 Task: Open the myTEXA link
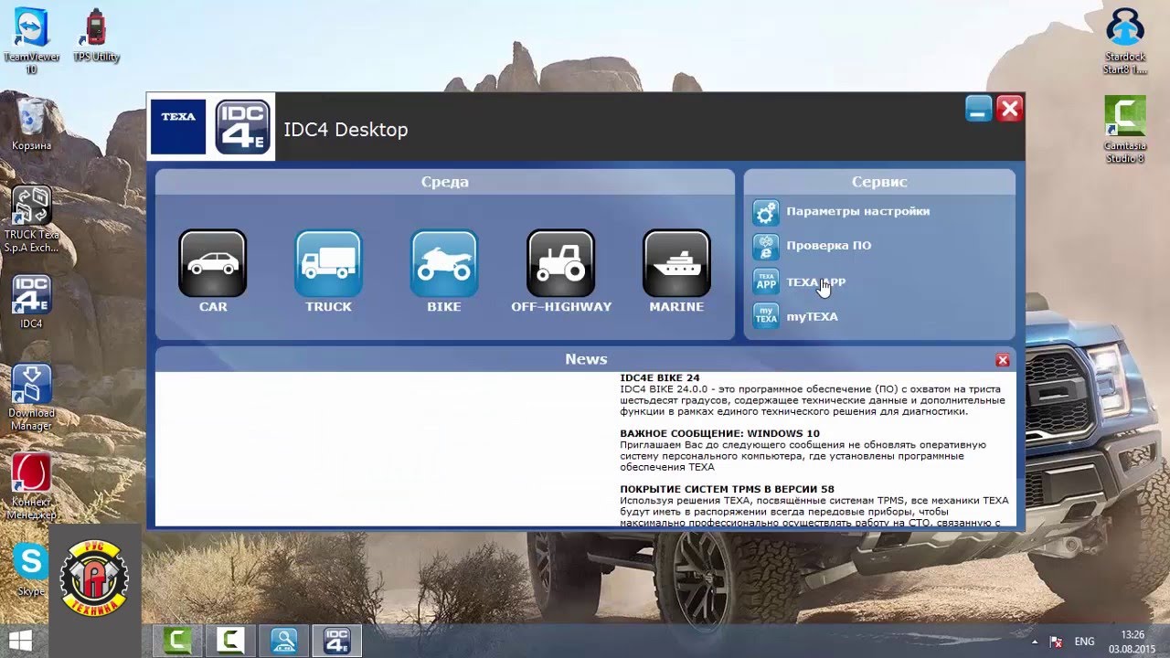tap(812, 317)
